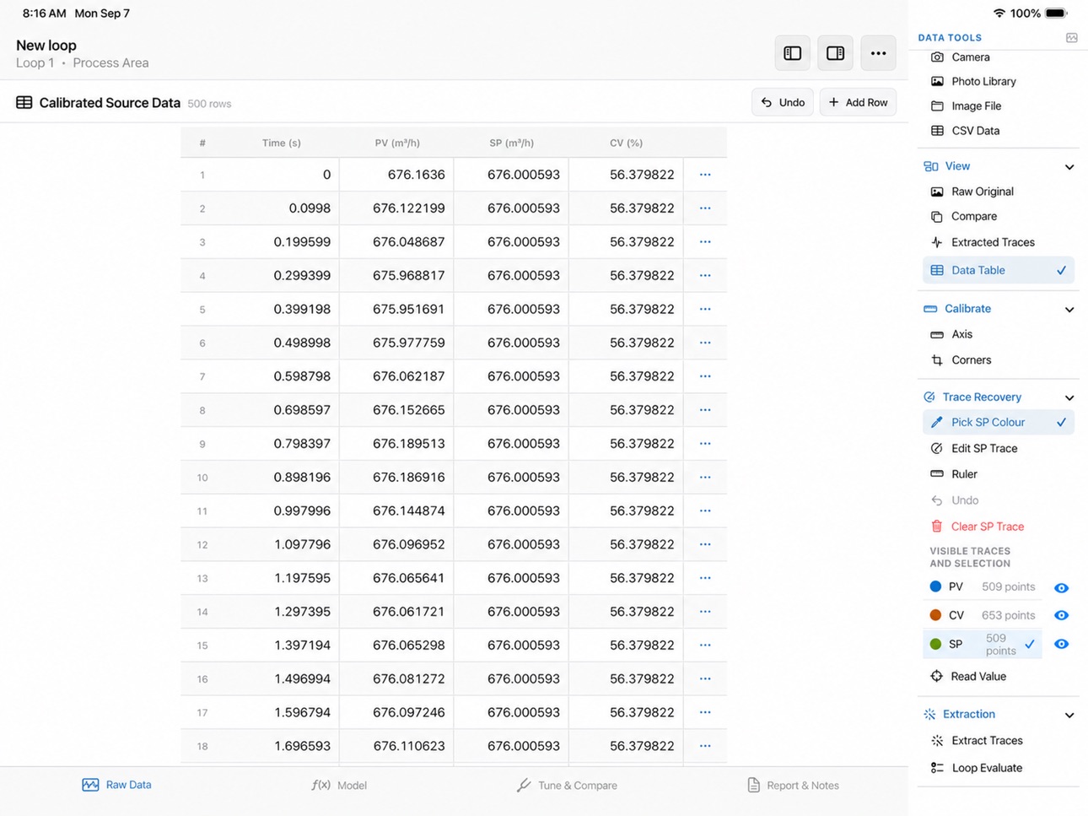
Task: Click PV cell 676.1636 in row 1
Action: (396, 175)
